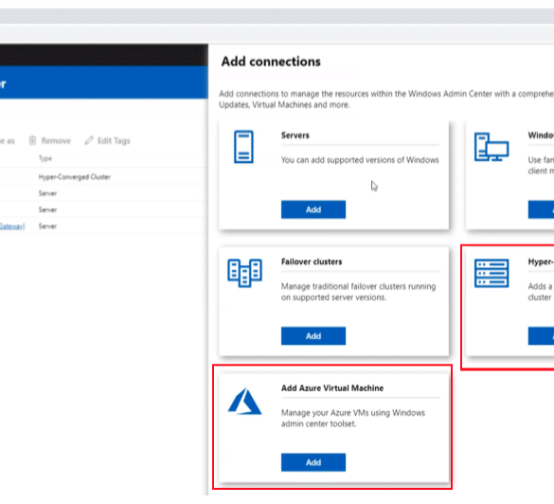Click the Servers card icon
This screenshot has height=504, width=554.
(x=243, y=147)
